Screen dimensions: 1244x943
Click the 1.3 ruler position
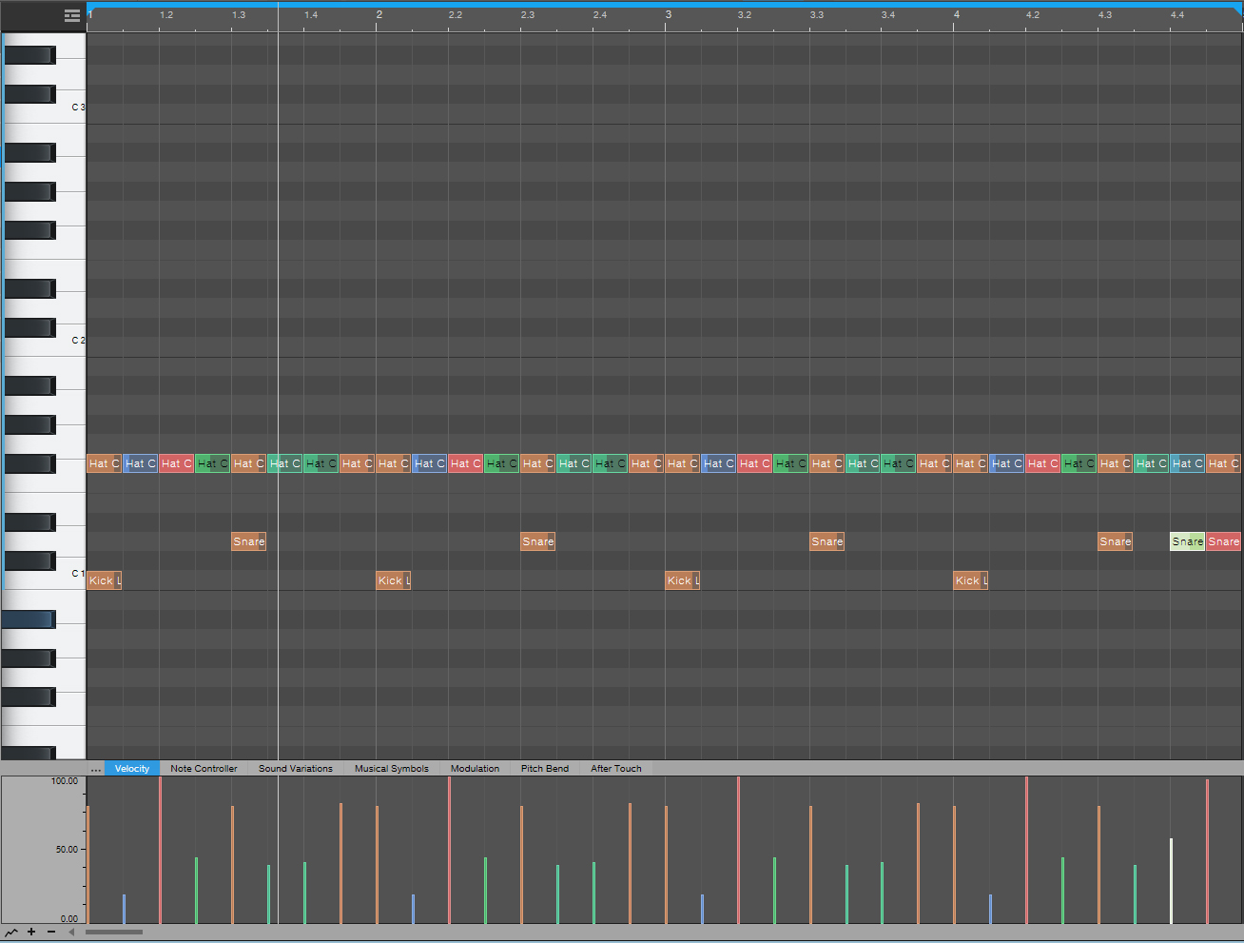coord(238,15)
